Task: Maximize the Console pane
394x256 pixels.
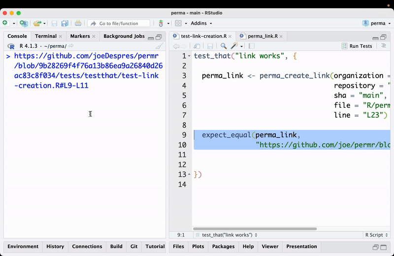Action: 159,37
